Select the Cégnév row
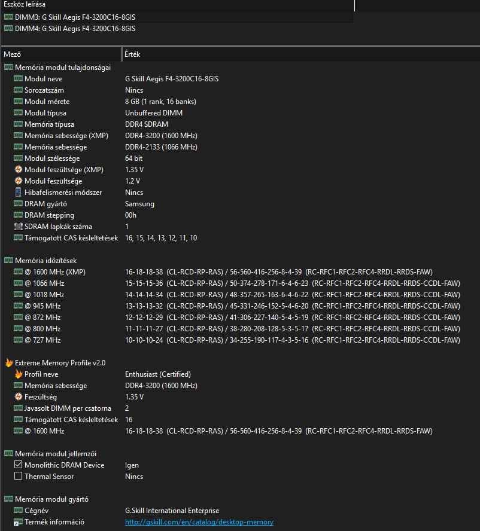The width and height of the screenshot is (480, 531). 37,511
